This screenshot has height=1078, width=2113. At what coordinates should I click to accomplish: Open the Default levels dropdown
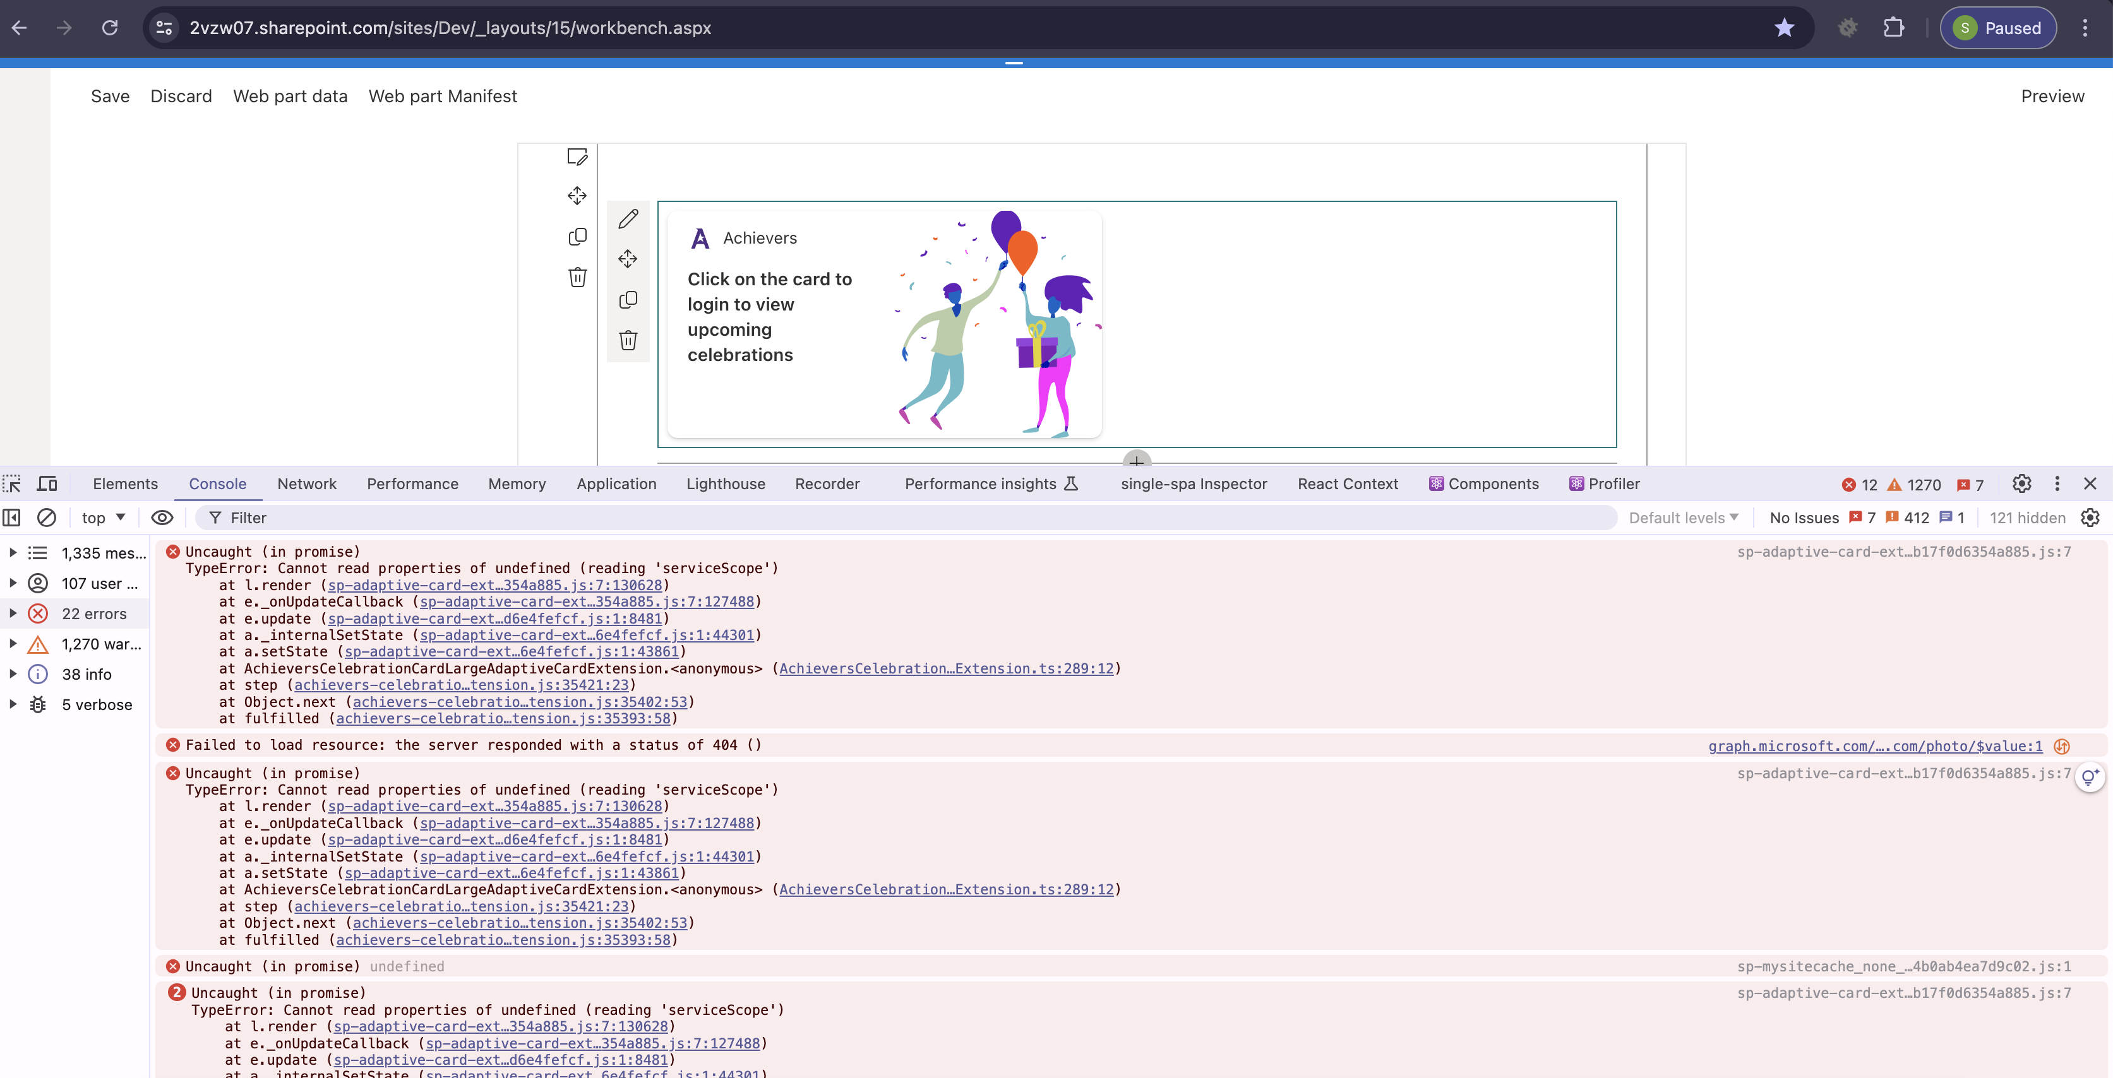click(x=1682, y=518)
